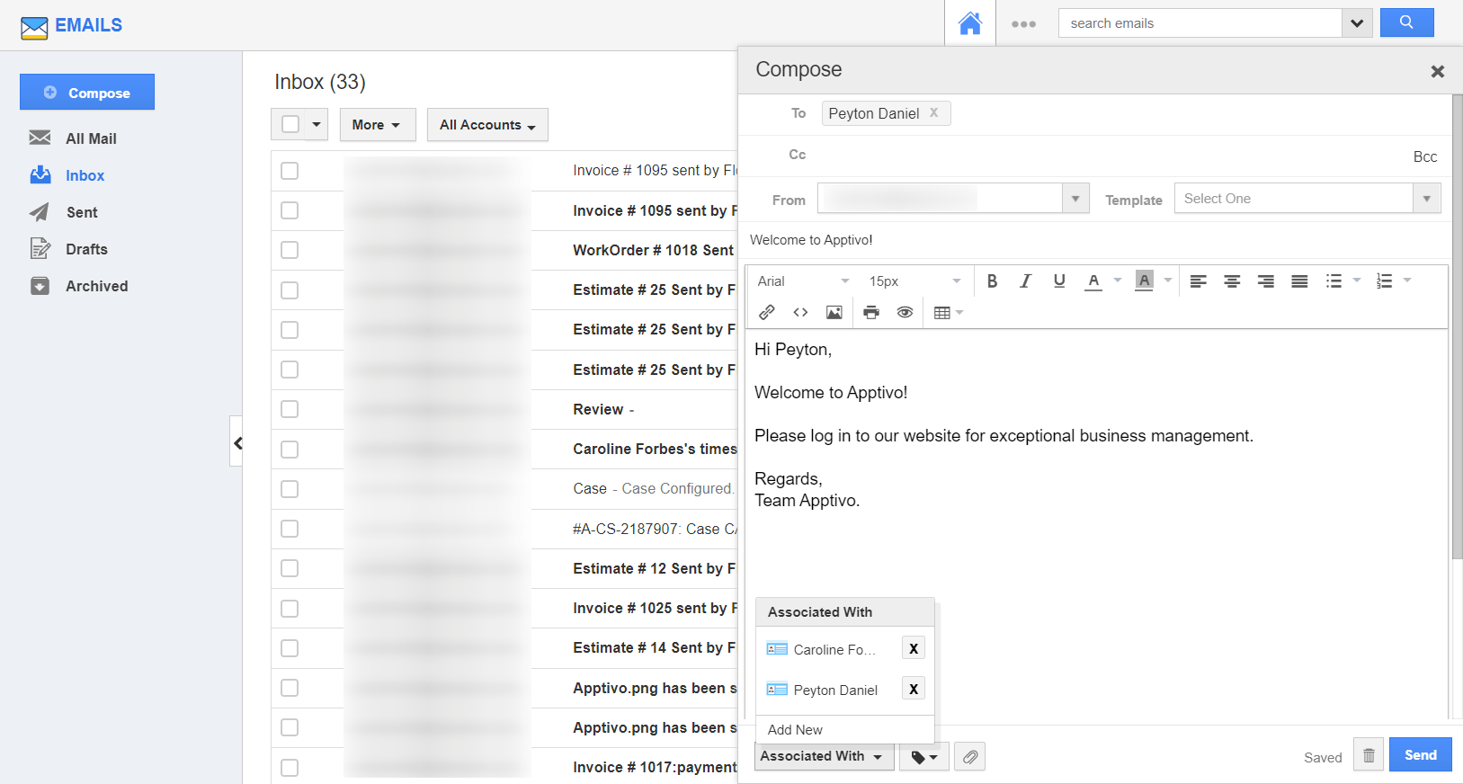Preview the email with eye icon
The image size is (1463, 784).
pos(905,312)
